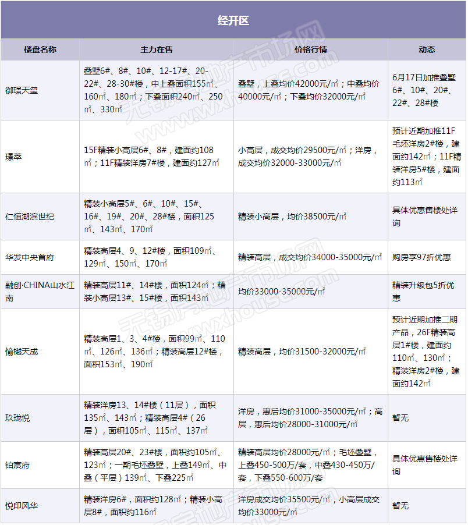Click the 经开区 title banner
This screenshot has height=525, width=468.
click(233, 20)
